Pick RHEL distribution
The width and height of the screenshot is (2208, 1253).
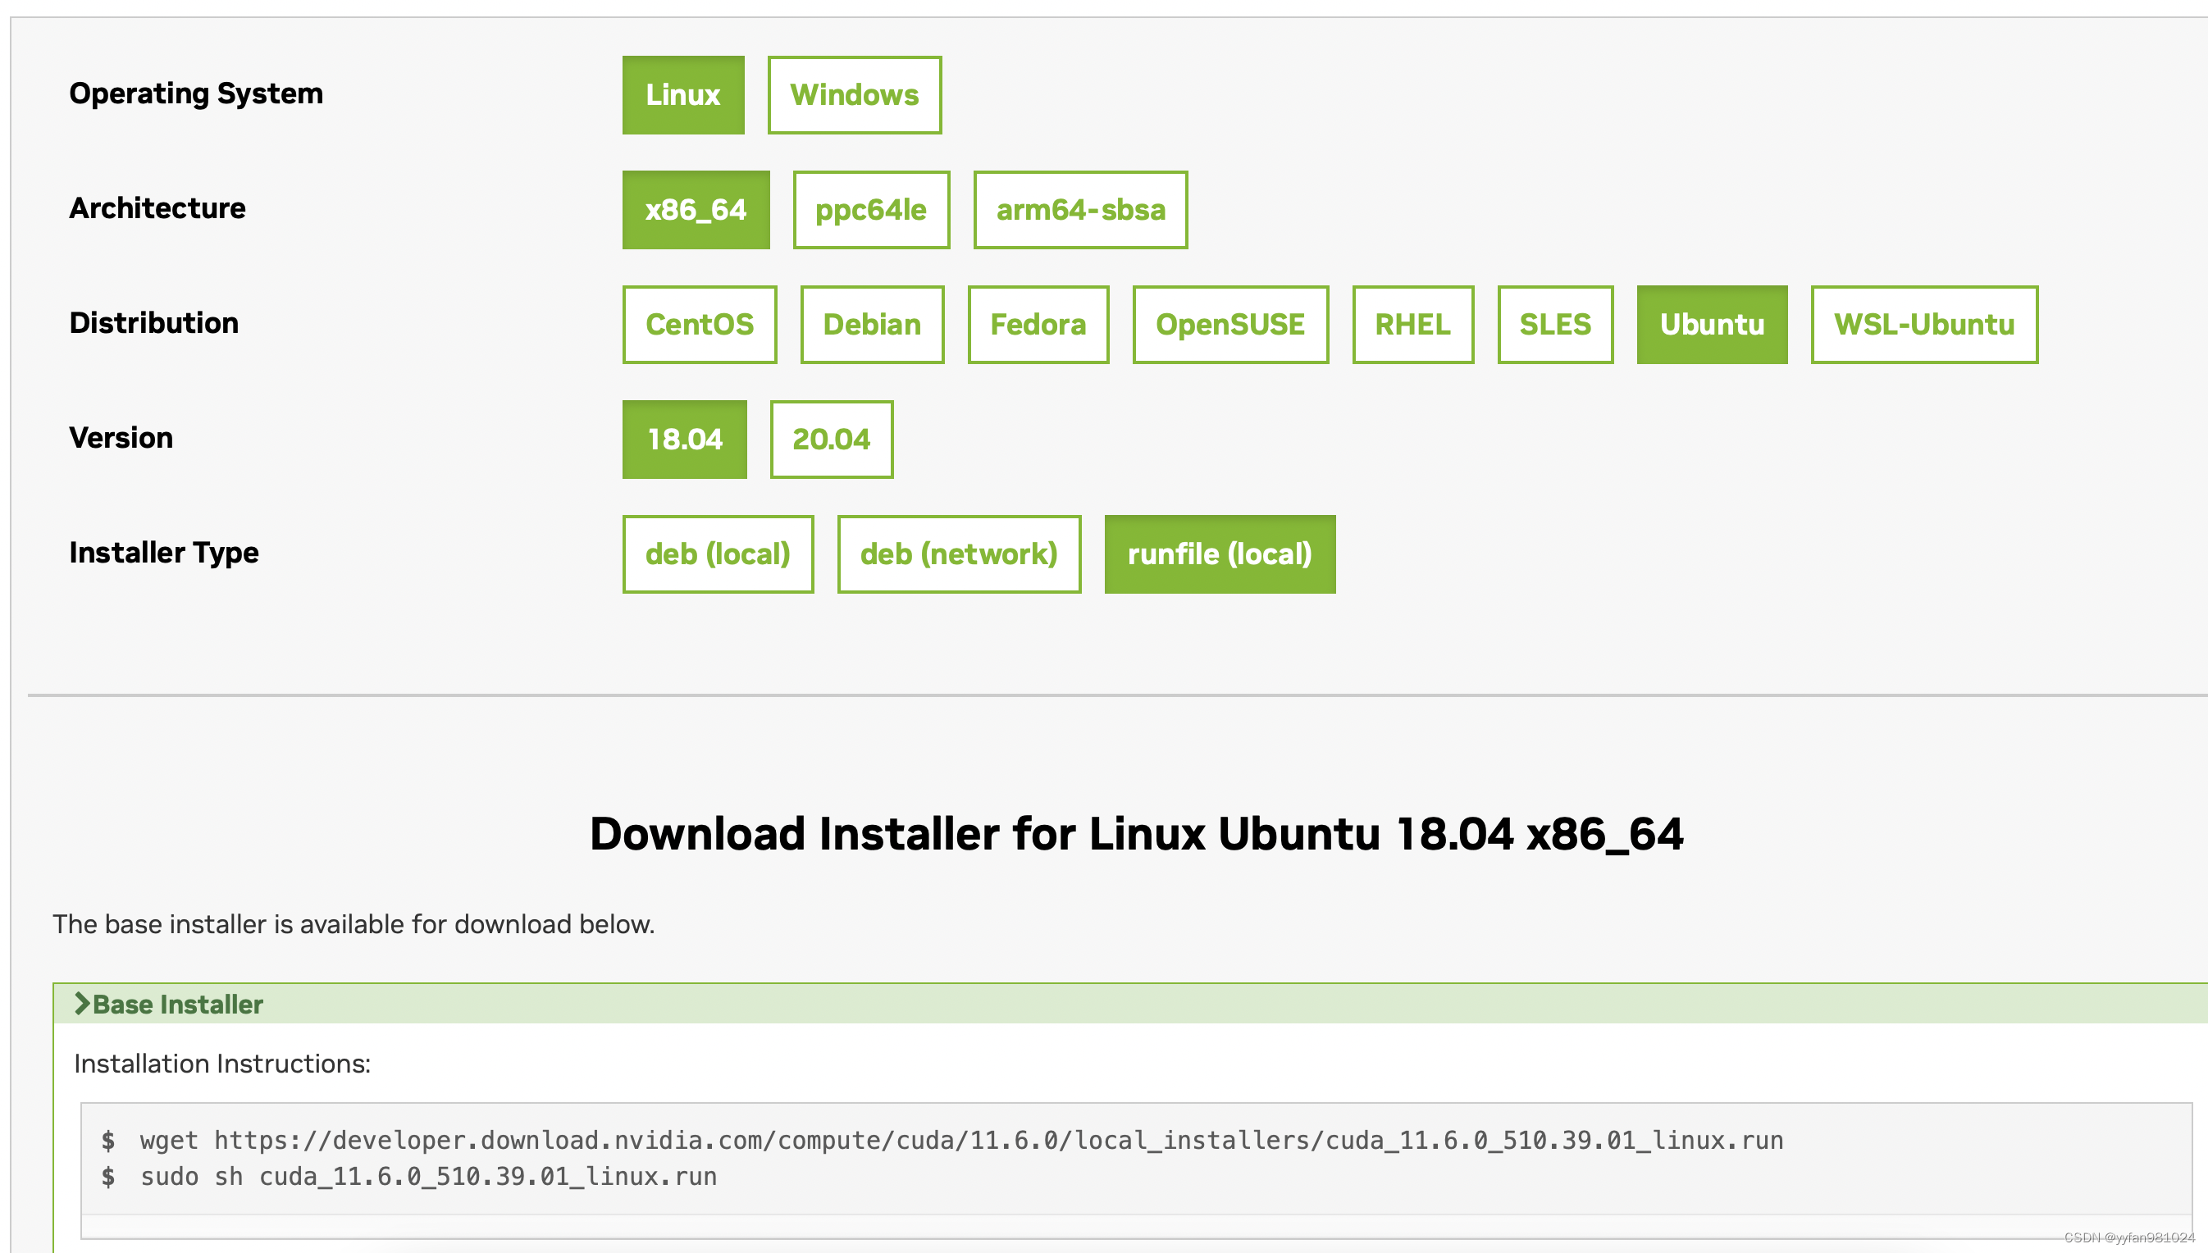coord(1413,325)
